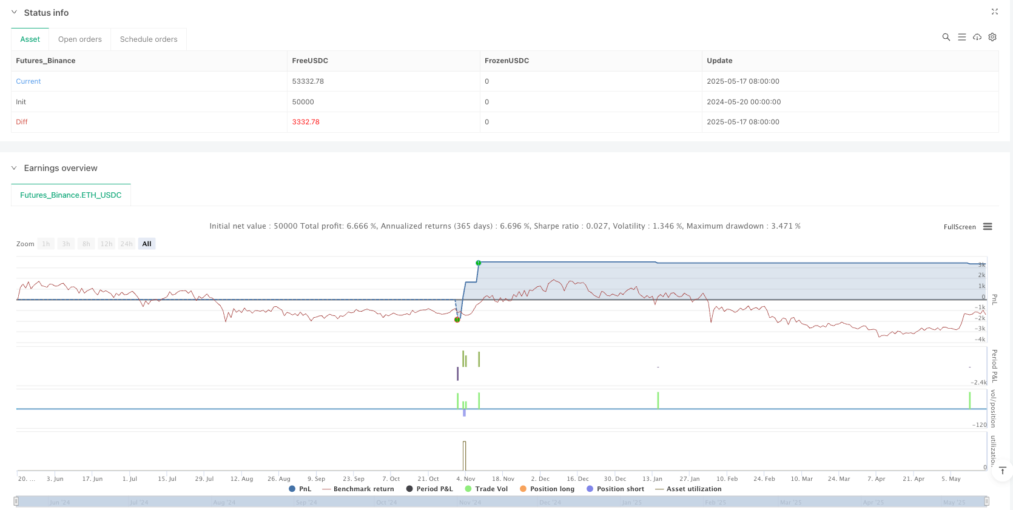Click the Current row link
Image resolution: width=1013 pixels, height=510 pixels.
click(x=29, y=81)
